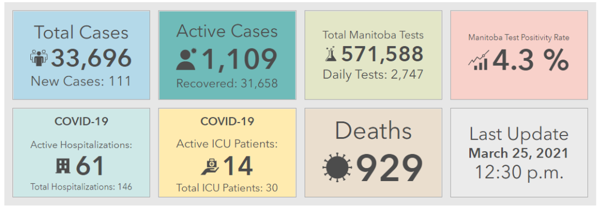Viewport: 607px width, 212px height.
Task: Click the March 25, 2021 date
Action: [x=519, y=153]
